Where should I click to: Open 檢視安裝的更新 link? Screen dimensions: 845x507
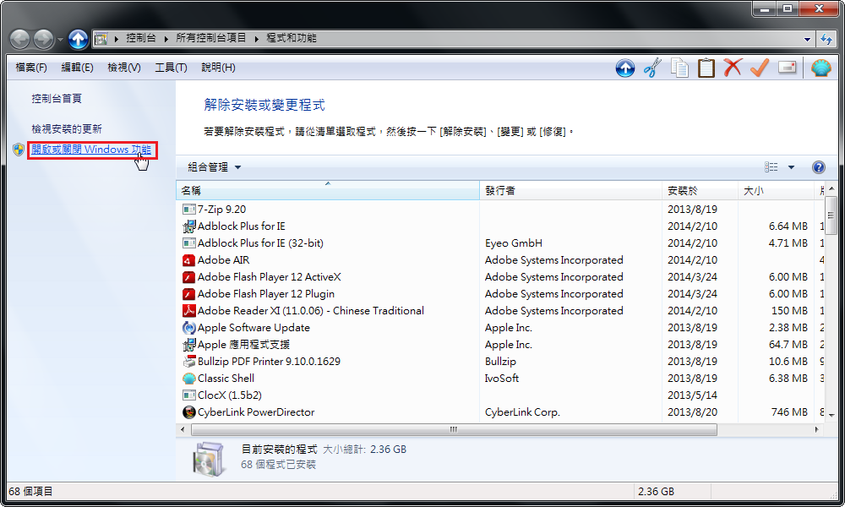click(66, 128)
